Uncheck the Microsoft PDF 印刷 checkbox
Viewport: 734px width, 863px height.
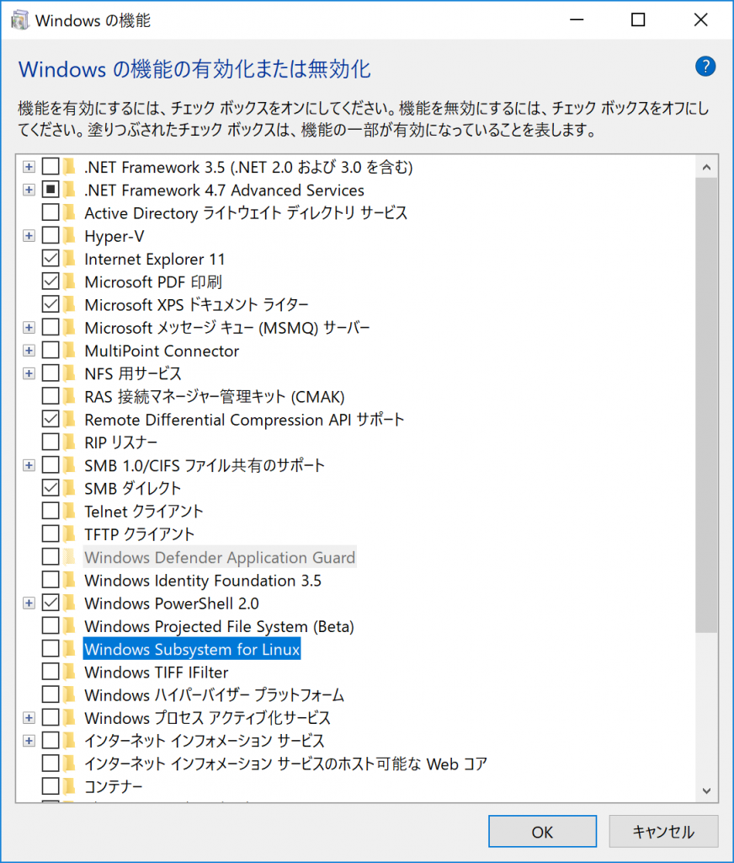[51, 281]
